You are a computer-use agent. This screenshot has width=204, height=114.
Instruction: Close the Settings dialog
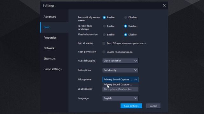tap(164, 5)
